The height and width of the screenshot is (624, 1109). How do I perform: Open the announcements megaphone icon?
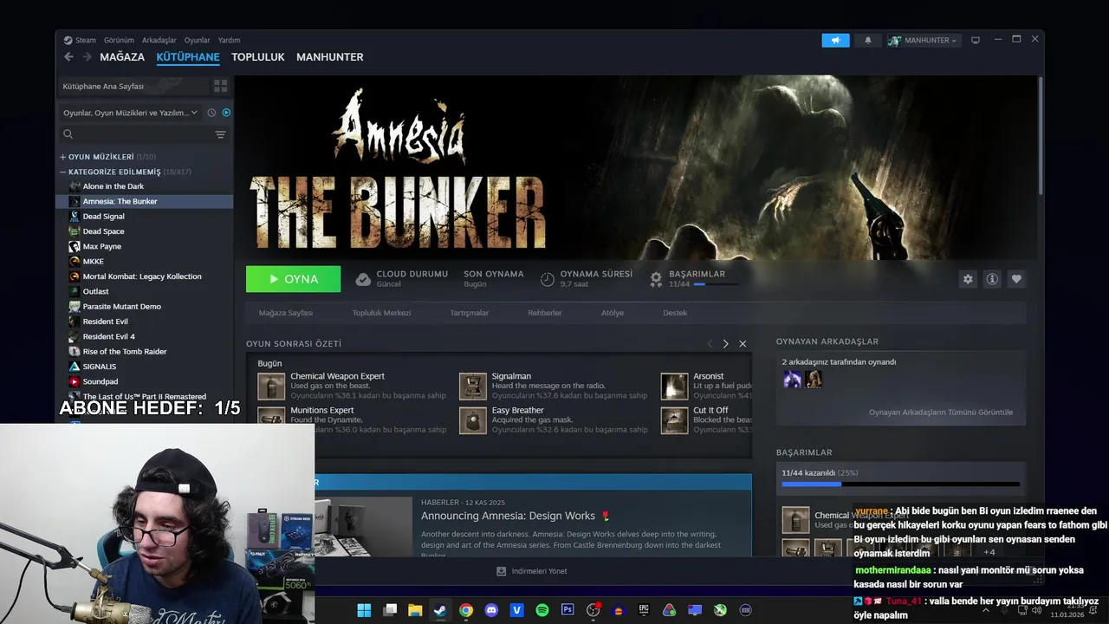coord(835,40)
